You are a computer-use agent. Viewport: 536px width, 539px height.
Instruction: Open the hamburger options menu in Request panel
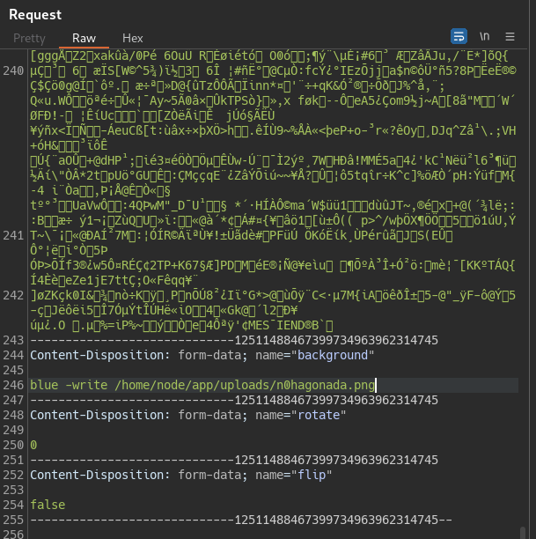click(x=510, y=36)
